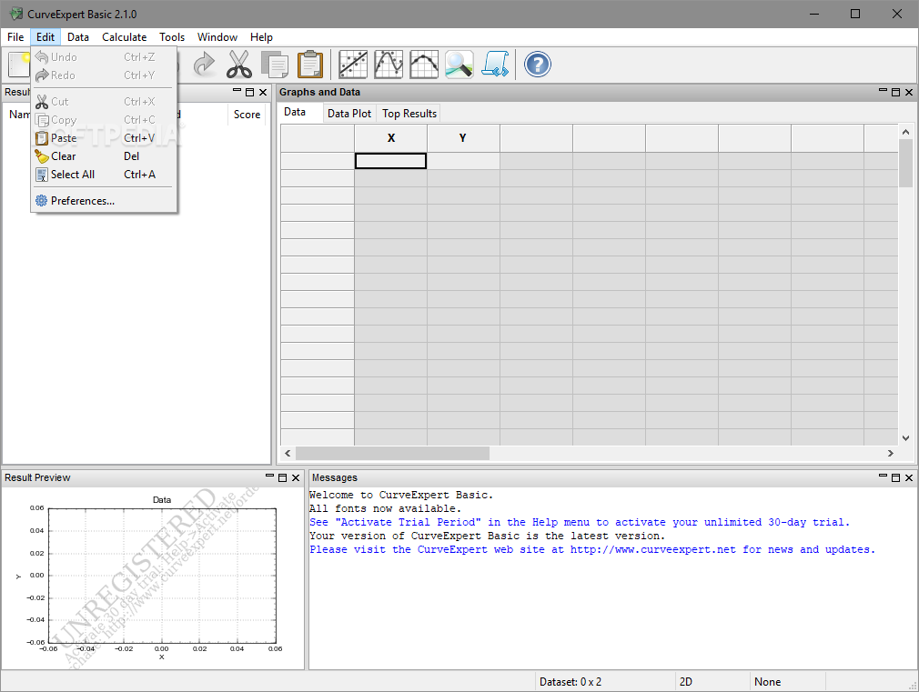This screenshot has height=692, width=919.
Task: Maximize the Results panel
Action: click(249, 92)
